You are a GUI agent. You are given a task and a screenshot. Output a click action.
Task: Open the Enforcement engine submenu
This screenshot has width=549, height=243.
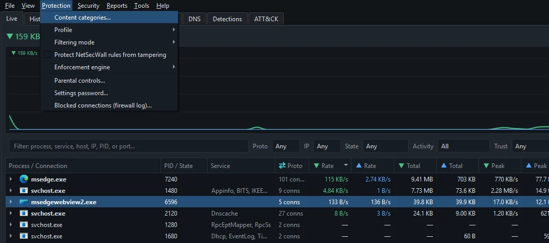[109, 67]
